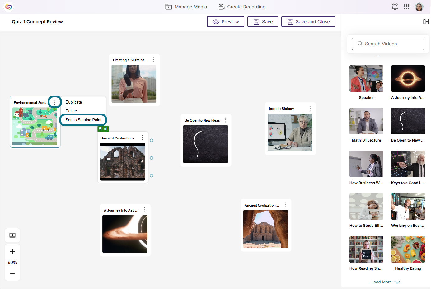The image size is (431, 289).
Task: Click Load More link
Action: coord(382,282)
